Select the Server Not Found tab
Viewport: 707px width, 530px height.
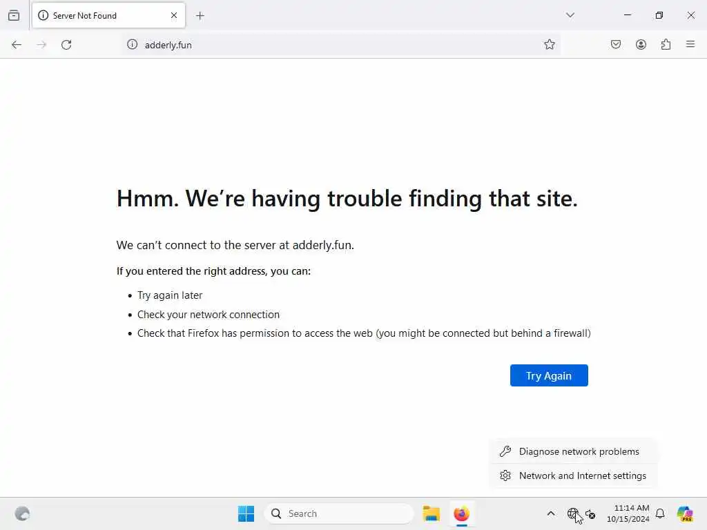click(108, 15)
